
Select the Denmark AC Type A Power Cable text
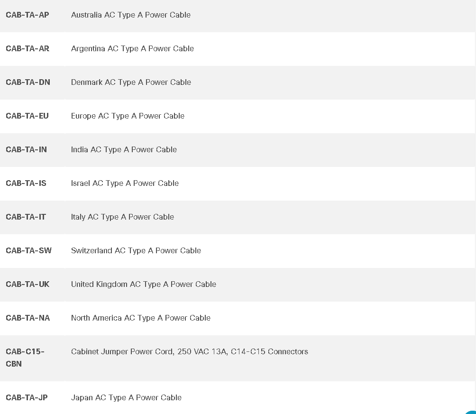click(131, 83)
